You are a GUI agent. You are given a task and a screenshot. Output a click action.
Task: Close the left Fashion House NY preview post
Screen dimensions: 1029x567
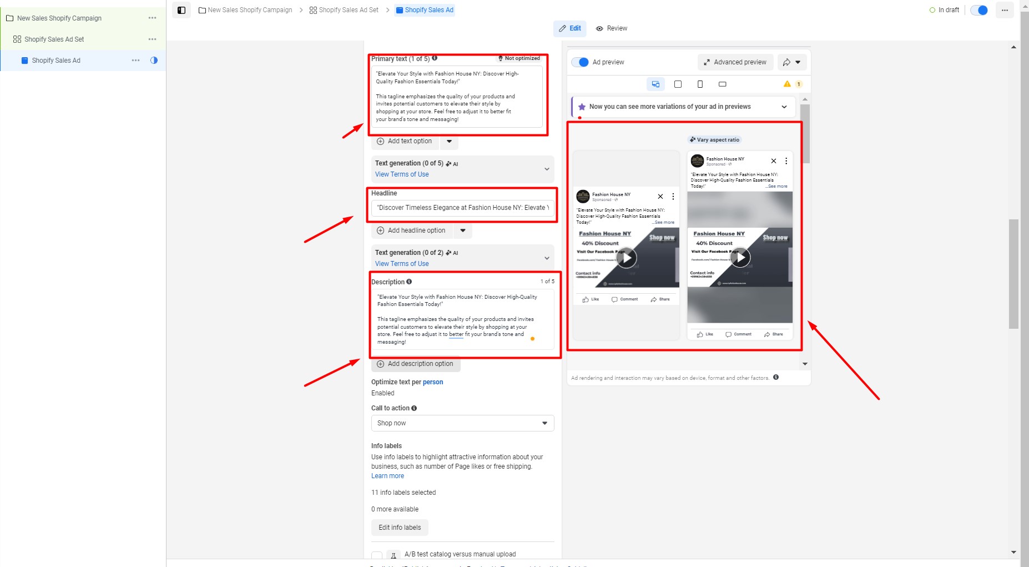click(x=660, y=197)
